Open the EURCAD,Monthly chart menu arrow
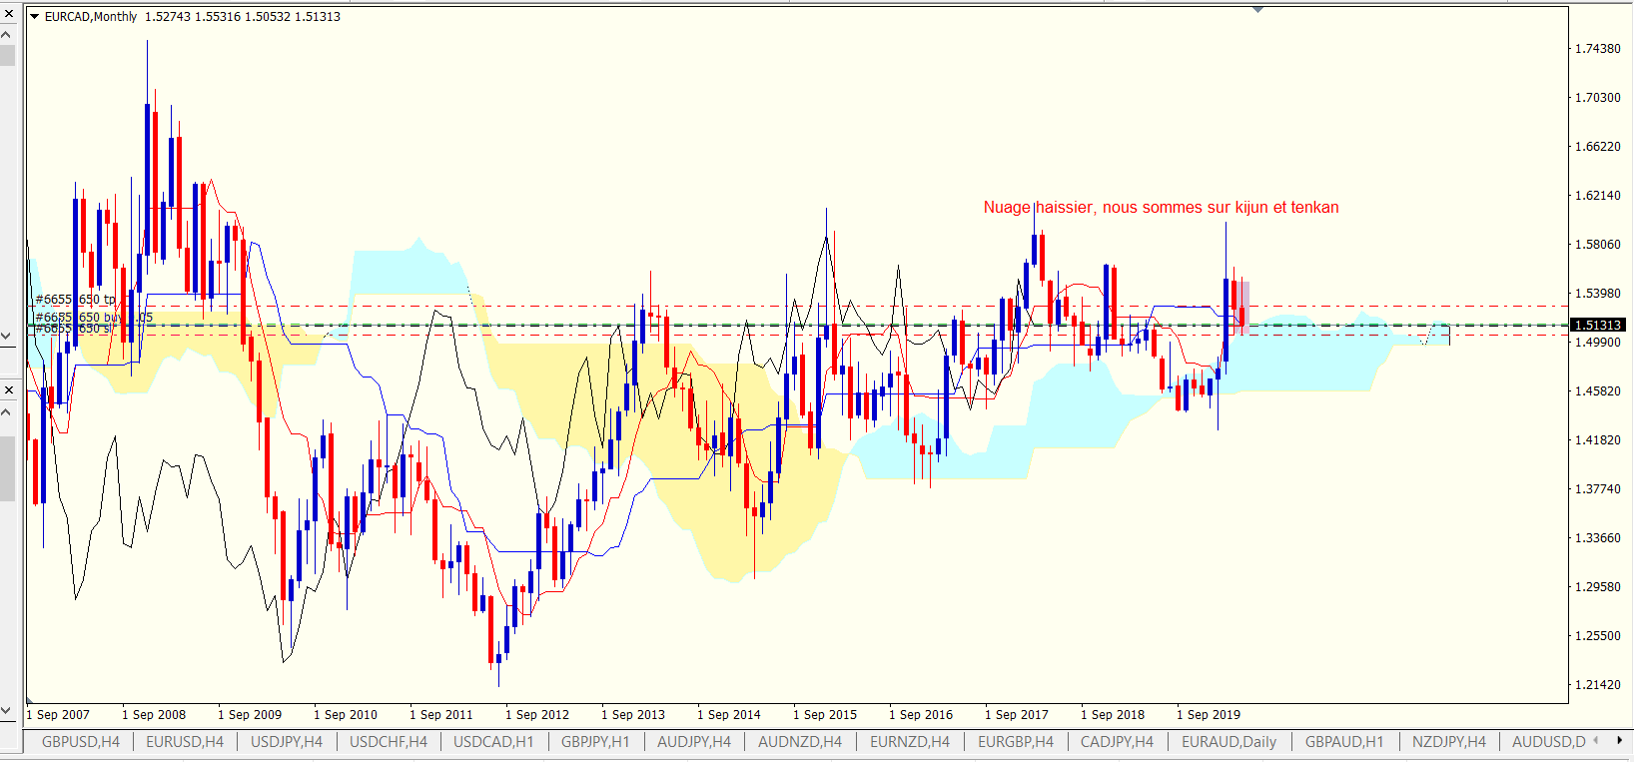 tap(34, 17)
